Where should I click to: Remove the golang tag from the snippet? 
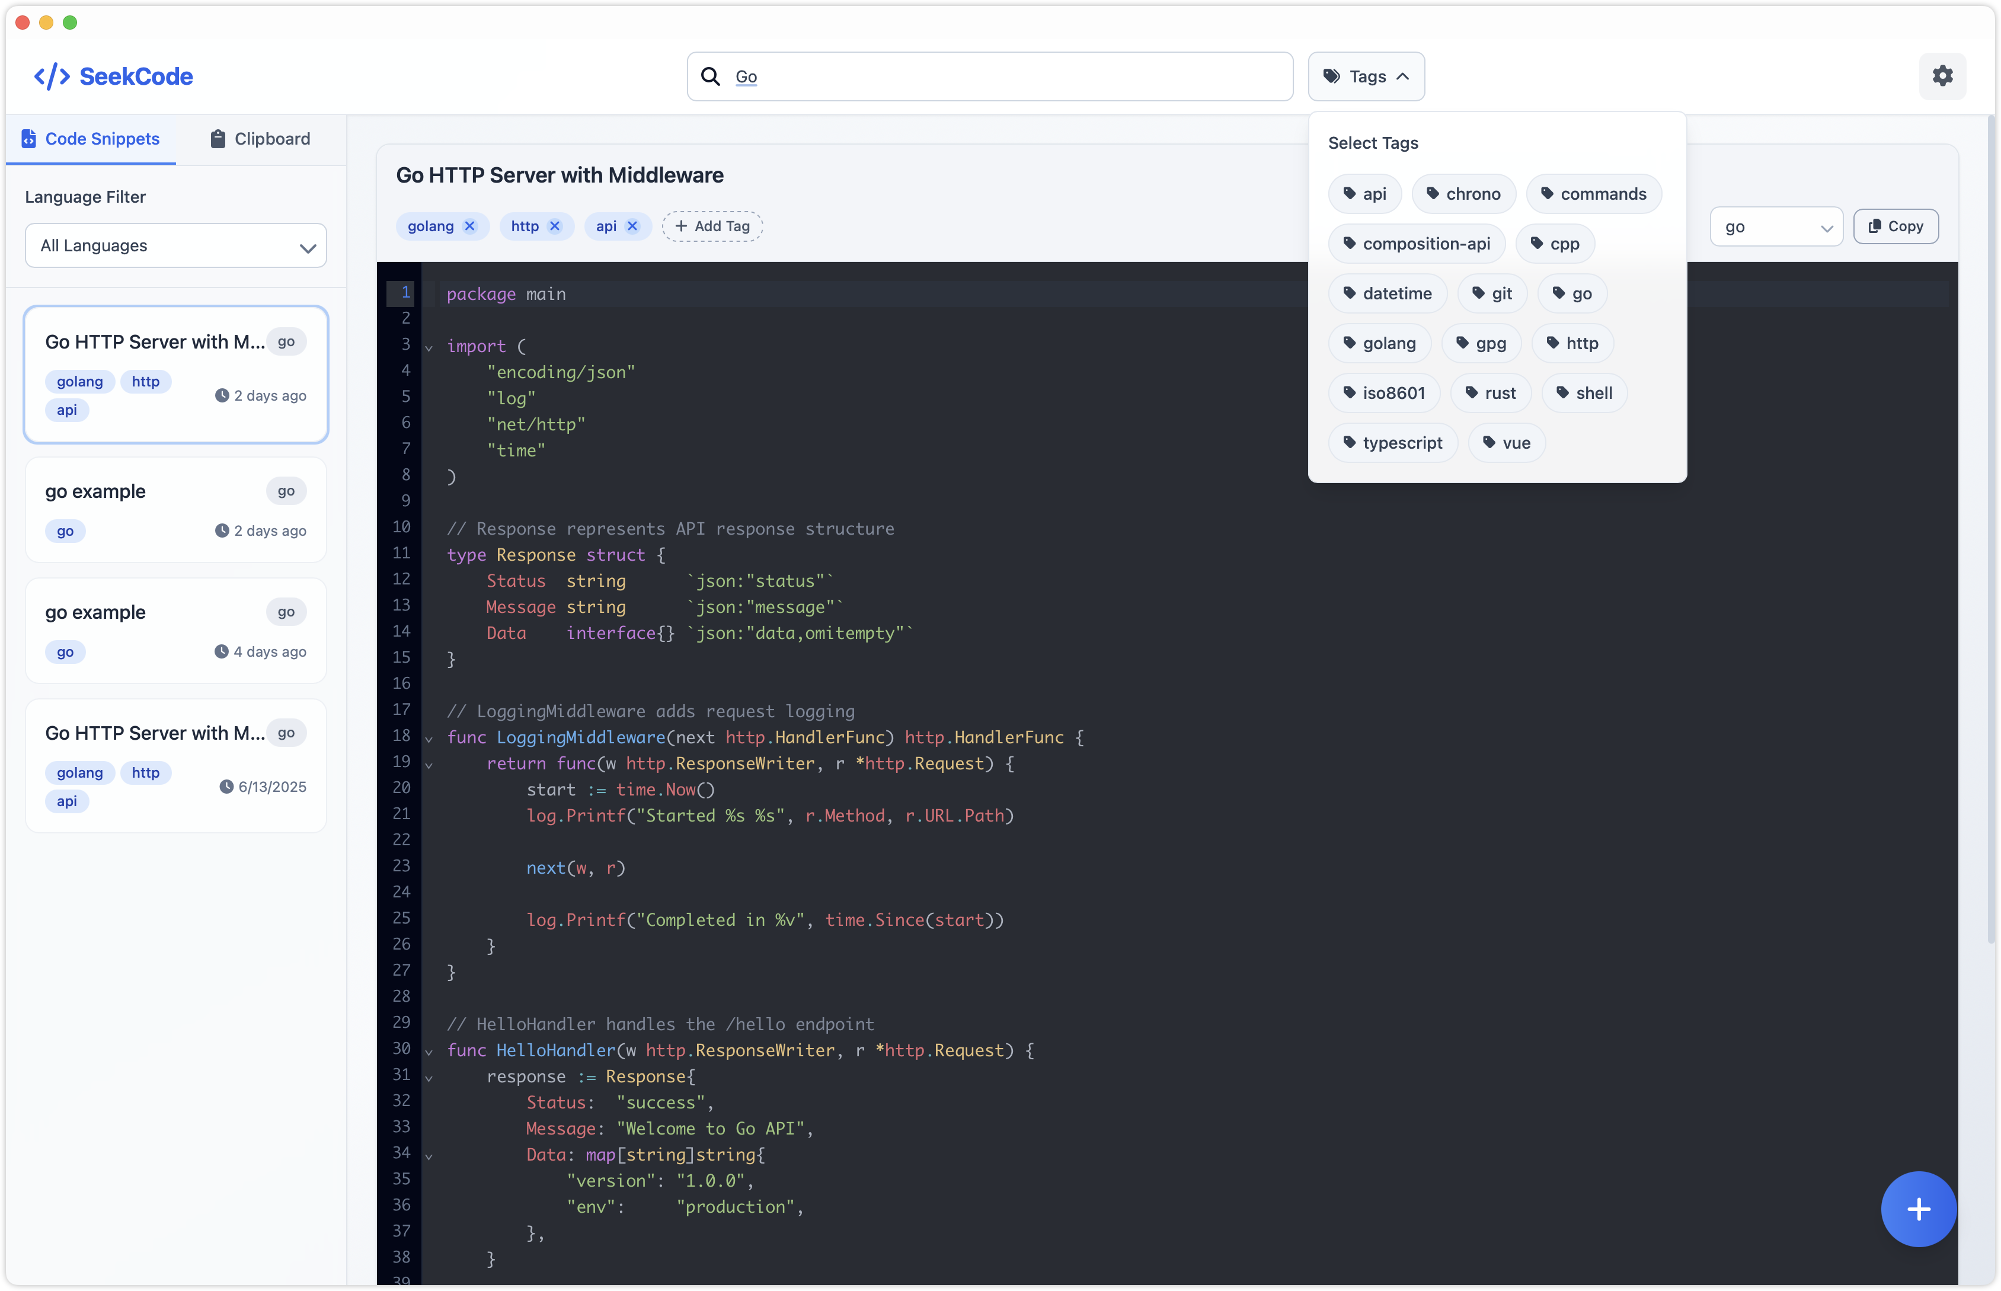[469, 226]
